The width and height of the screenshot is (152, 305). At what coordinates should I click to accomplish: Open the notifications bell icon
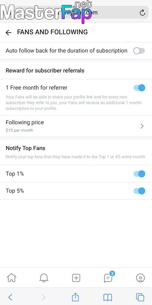[44, 278]
